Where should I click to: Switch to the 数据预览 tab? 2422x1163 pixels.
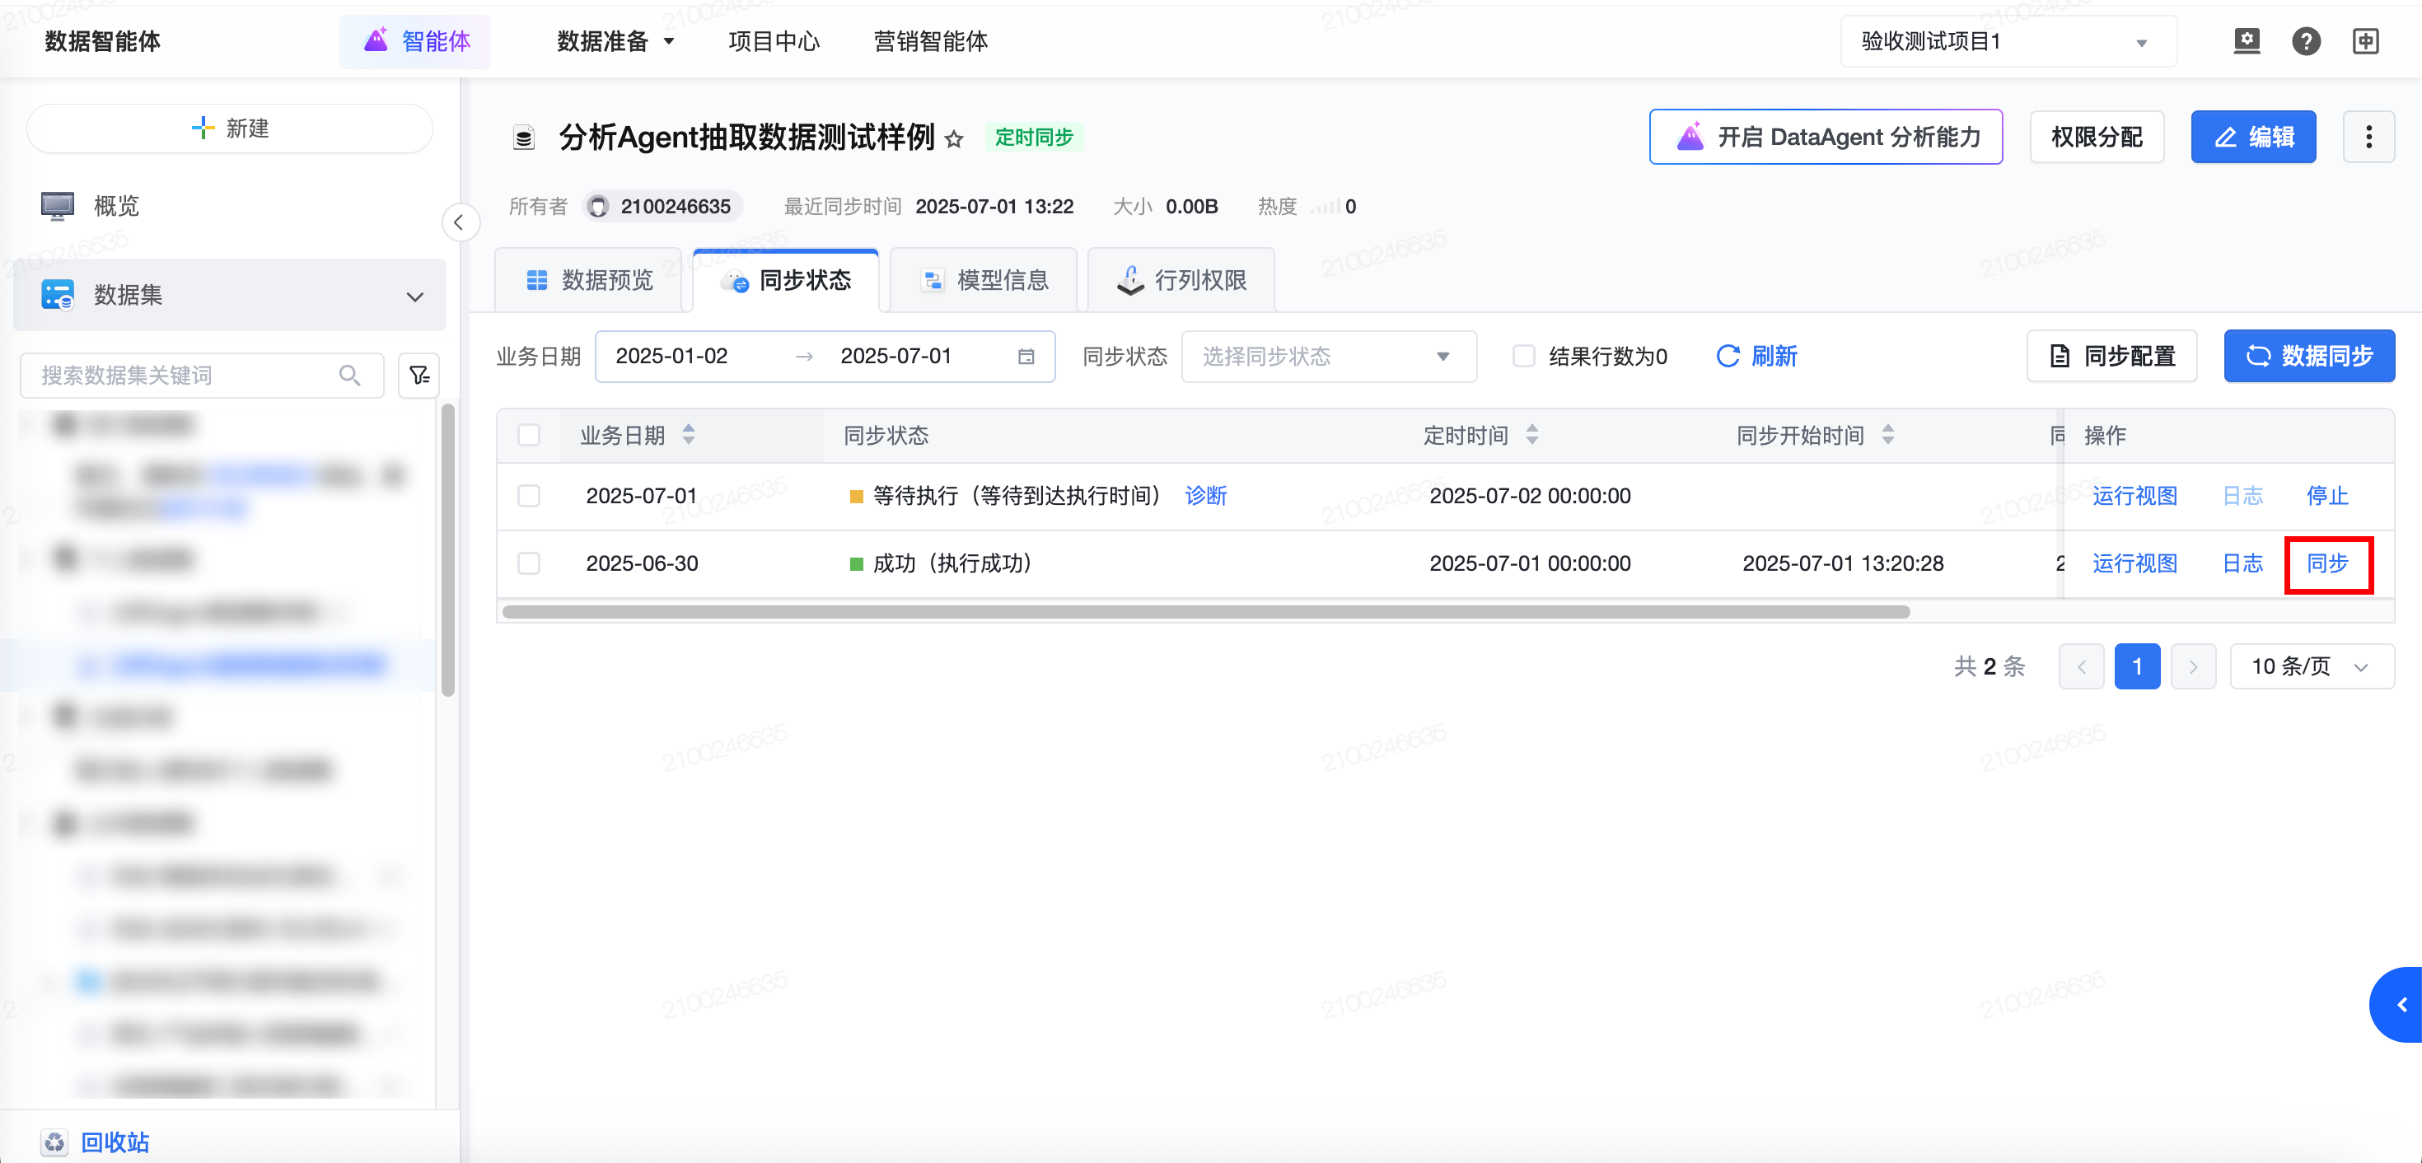(x=590, y=280)
